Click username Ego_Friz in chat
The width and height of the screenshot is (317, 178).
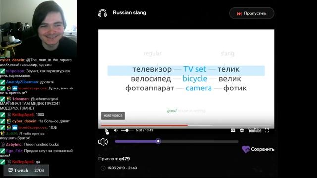pos(14,151)
